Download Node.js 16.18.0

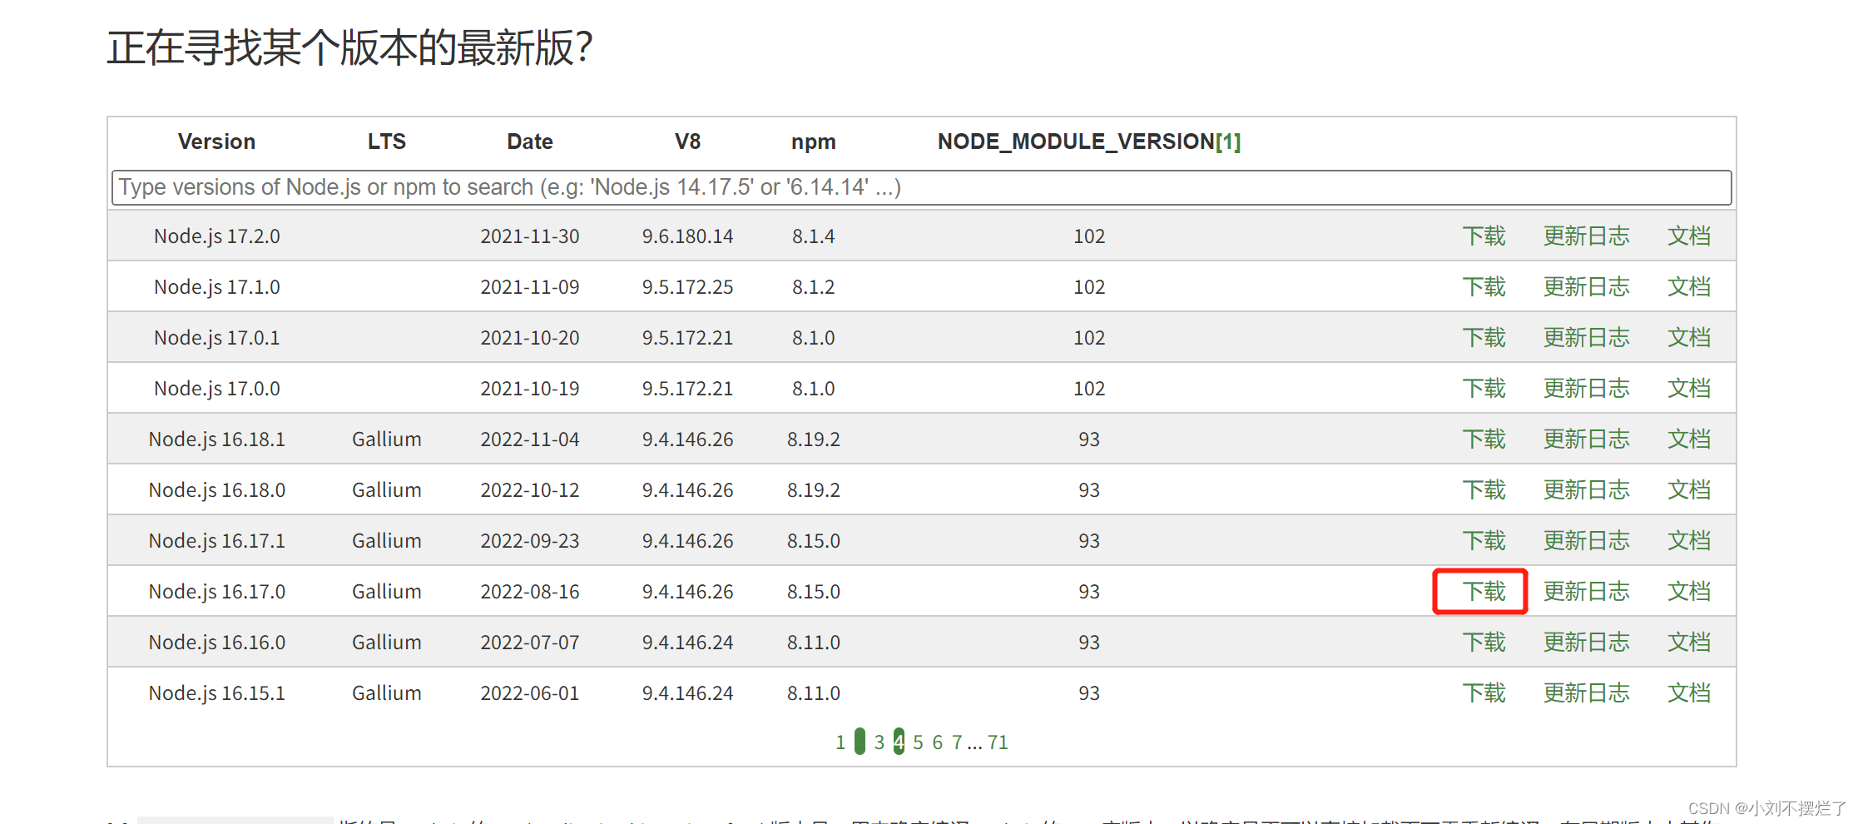point(1484,490)
